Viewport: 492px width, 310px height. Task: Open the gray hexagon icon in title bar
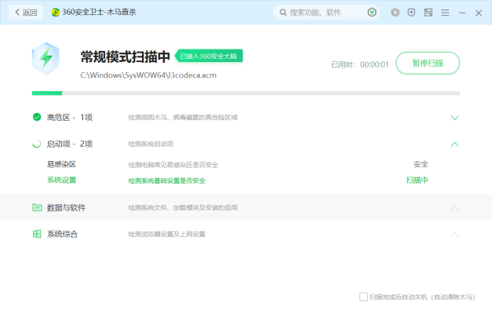click(x=395, y=13)
